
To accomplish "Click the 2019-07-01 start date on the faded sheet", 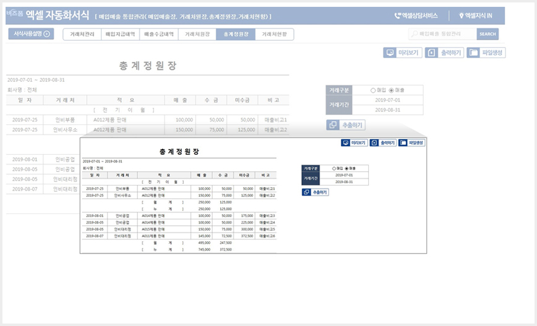I will click(388, 100).
